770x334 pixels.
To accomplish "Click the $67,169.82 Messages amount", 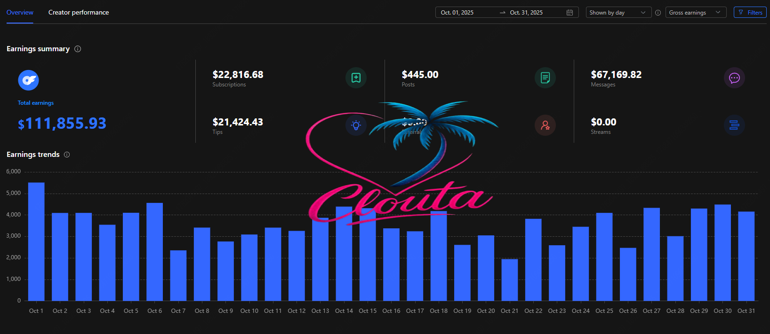I will coord(616,75).
